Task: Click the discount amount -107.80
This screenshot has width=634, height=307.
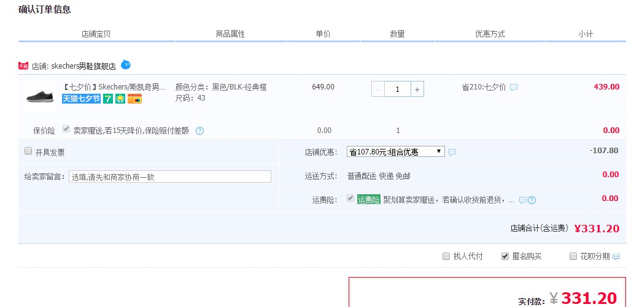Action: pos(604,151)
